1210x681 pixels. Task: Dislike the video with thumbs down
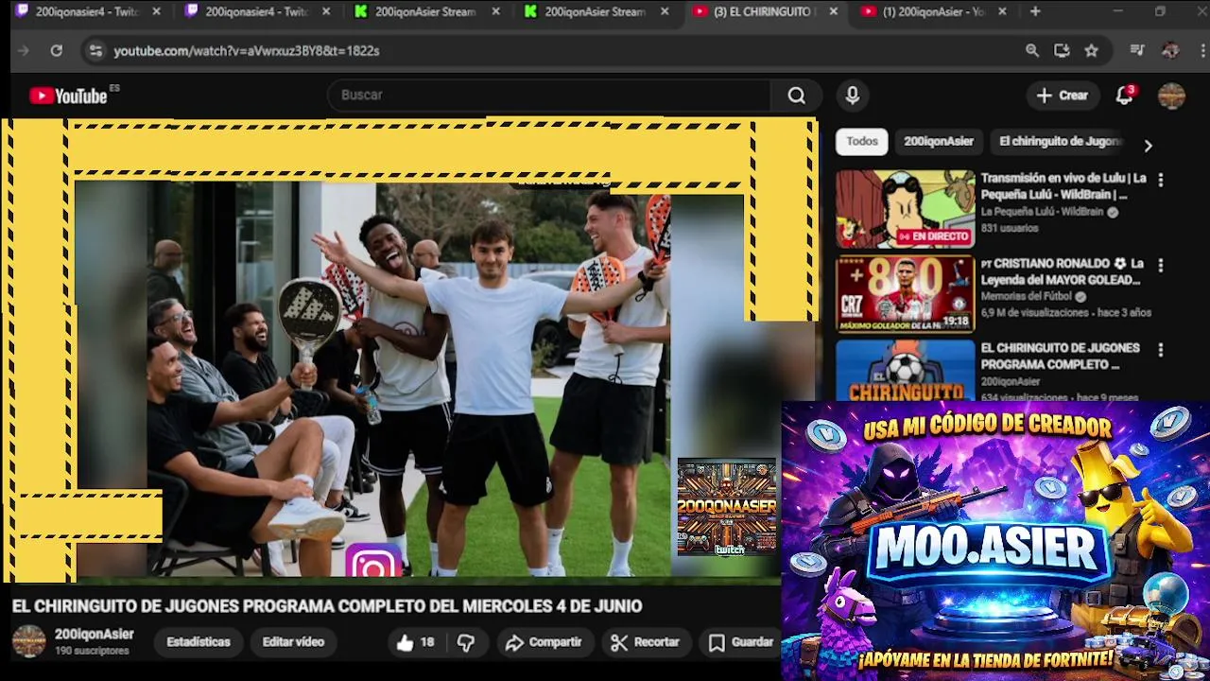coord(466,642)
